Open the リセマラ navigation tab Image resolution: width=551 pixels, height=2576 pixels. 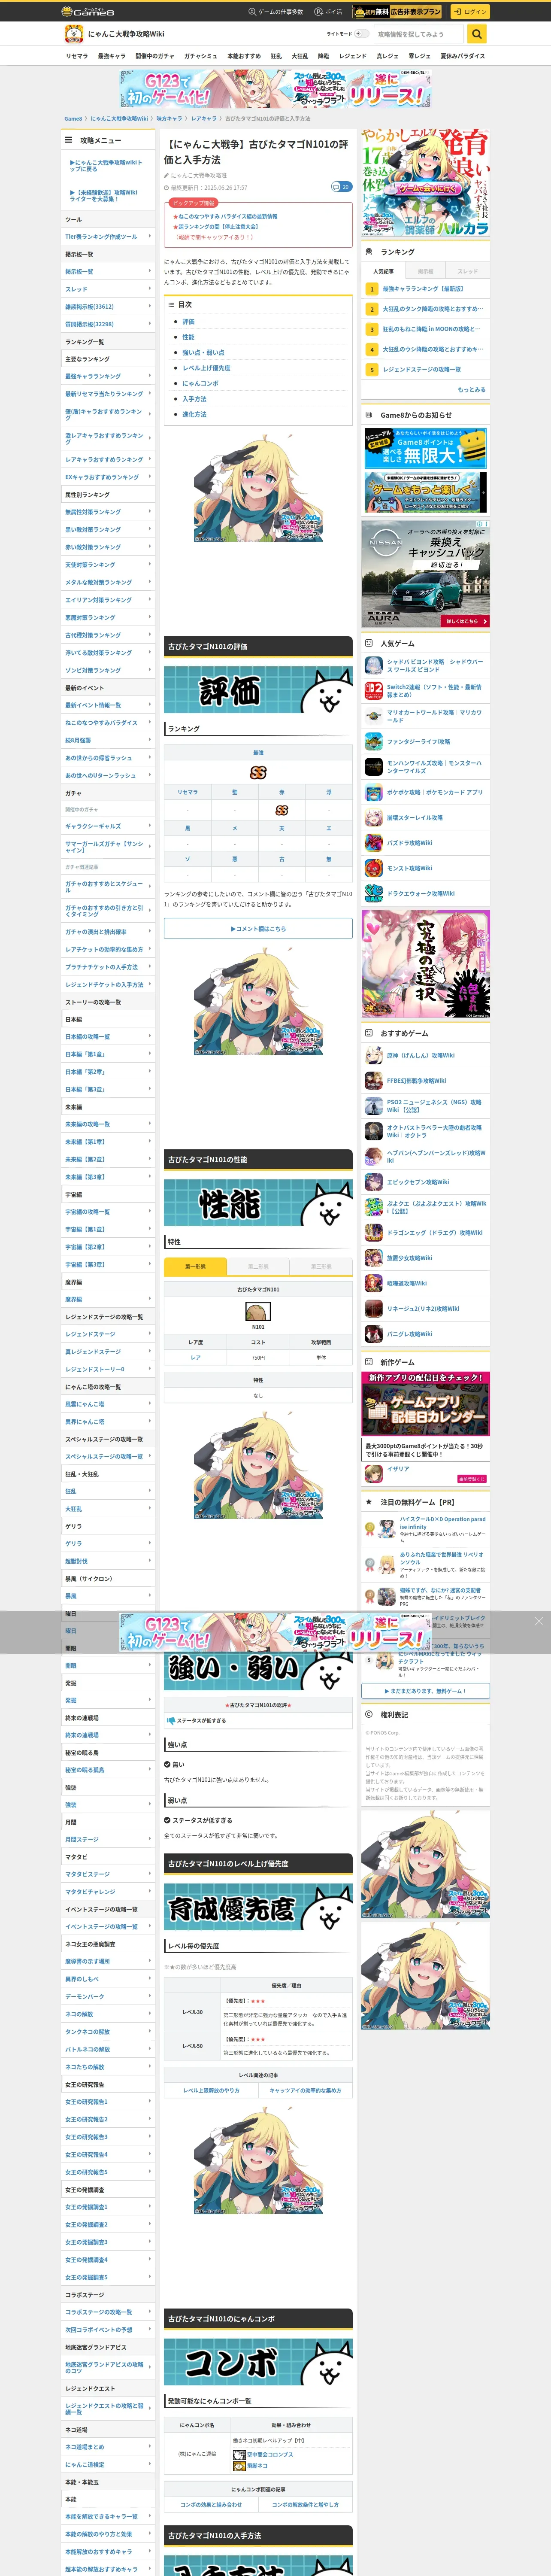pos(77,56)
